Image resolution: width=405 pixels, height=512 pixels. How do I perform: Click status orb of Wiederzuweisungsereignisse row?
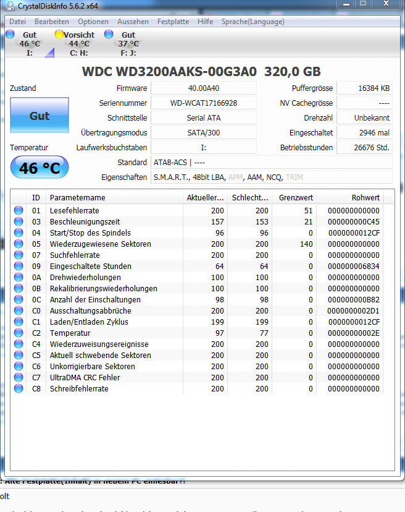pyautogui.click(x=19, y=344)
